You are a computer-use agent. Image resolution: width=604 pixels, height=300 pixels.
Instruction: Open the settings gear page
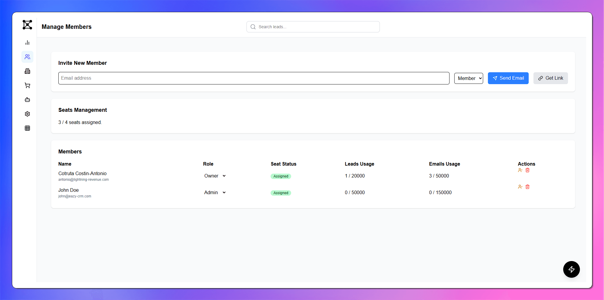(27, 114)
